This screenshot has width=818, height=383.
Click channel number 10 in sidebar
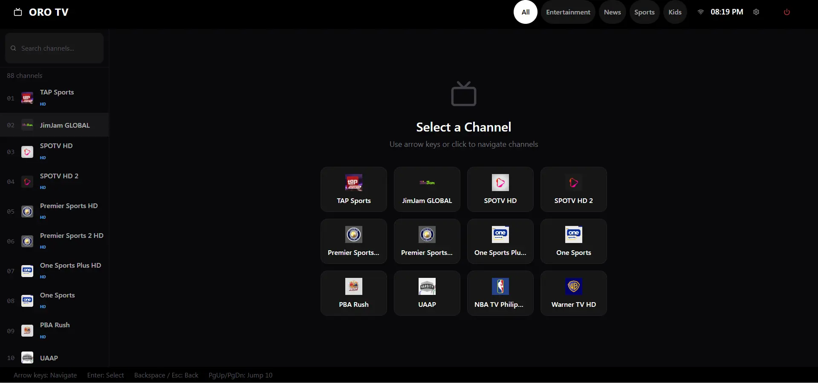(x=11, y=358)
